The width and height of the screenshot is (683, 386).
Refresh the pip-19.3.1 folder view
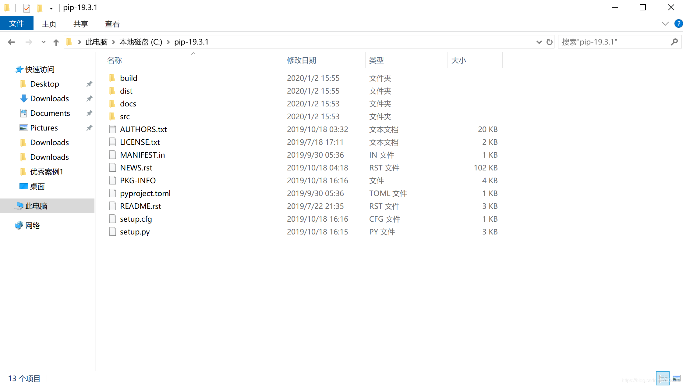click(549, 42)
